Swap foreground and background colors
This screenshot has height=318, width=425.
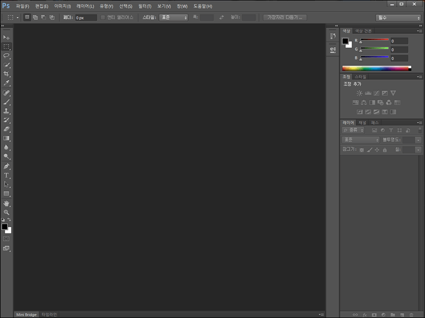tap(9, 219)
